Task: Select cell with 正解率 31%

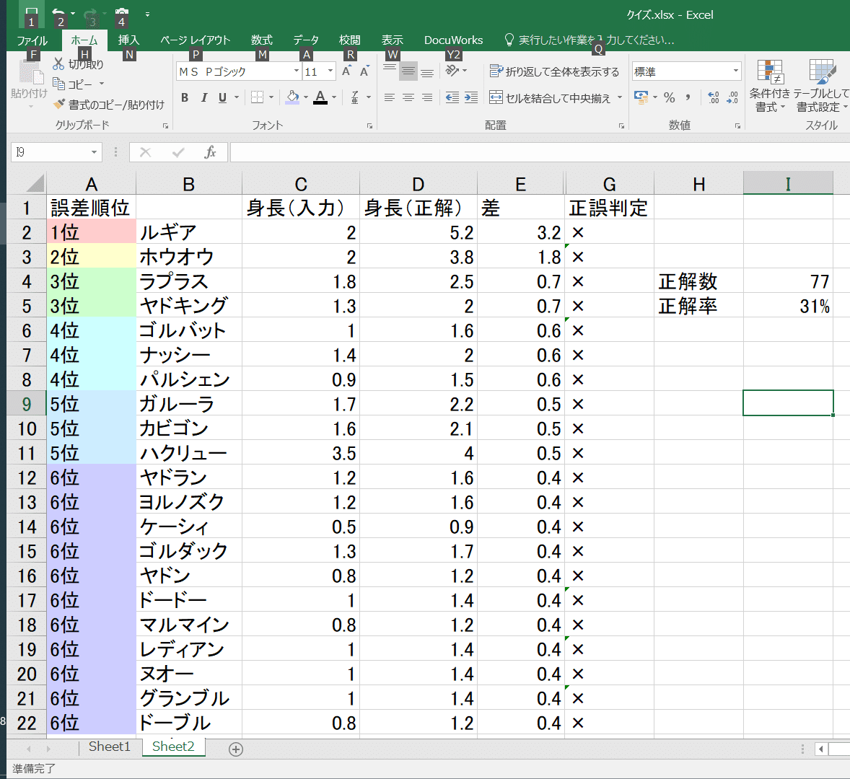Action: point(788,306)
